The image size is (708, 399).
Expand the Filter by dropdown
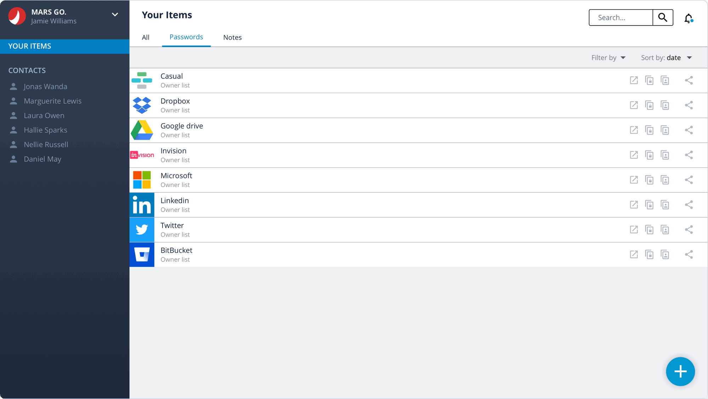[608, 57]
